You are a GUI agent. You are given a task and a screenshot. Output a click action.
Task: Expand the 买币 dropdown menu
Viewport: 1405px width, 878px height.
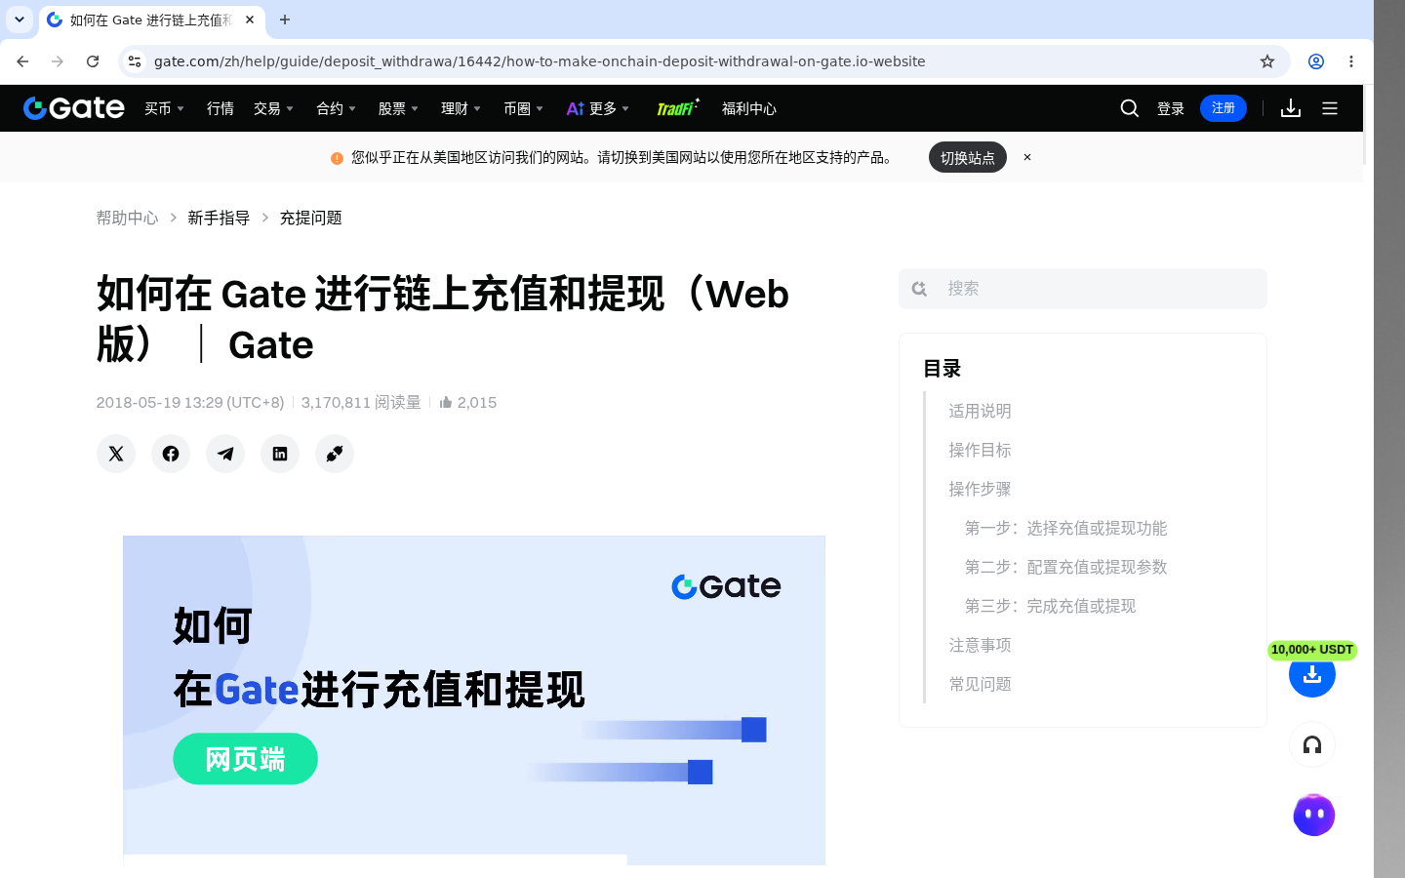click(164, 108)
